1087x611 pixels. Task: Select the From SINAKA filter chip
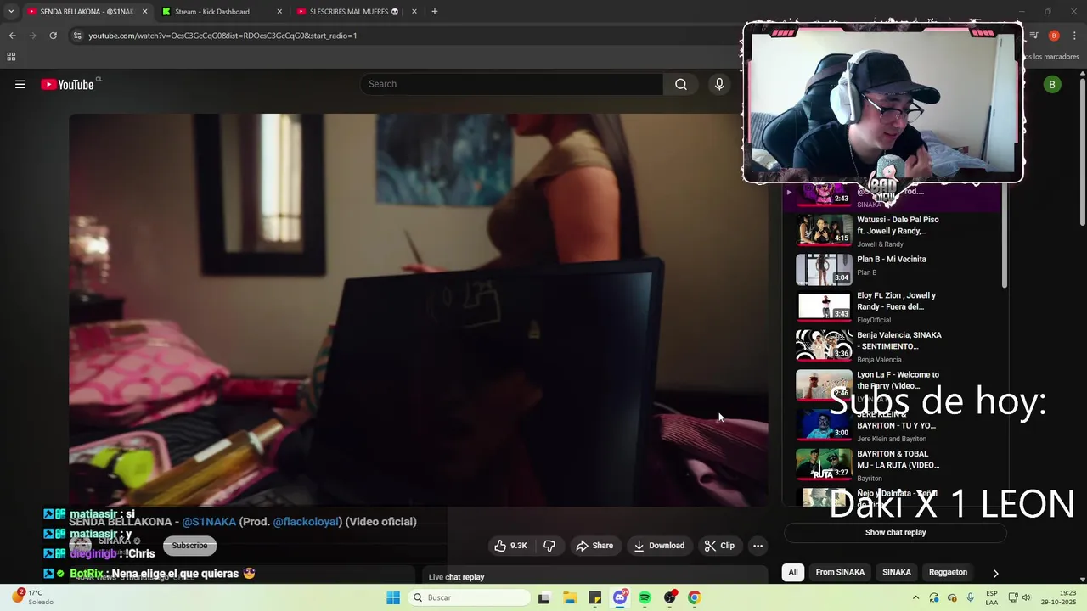coord(840,572)
